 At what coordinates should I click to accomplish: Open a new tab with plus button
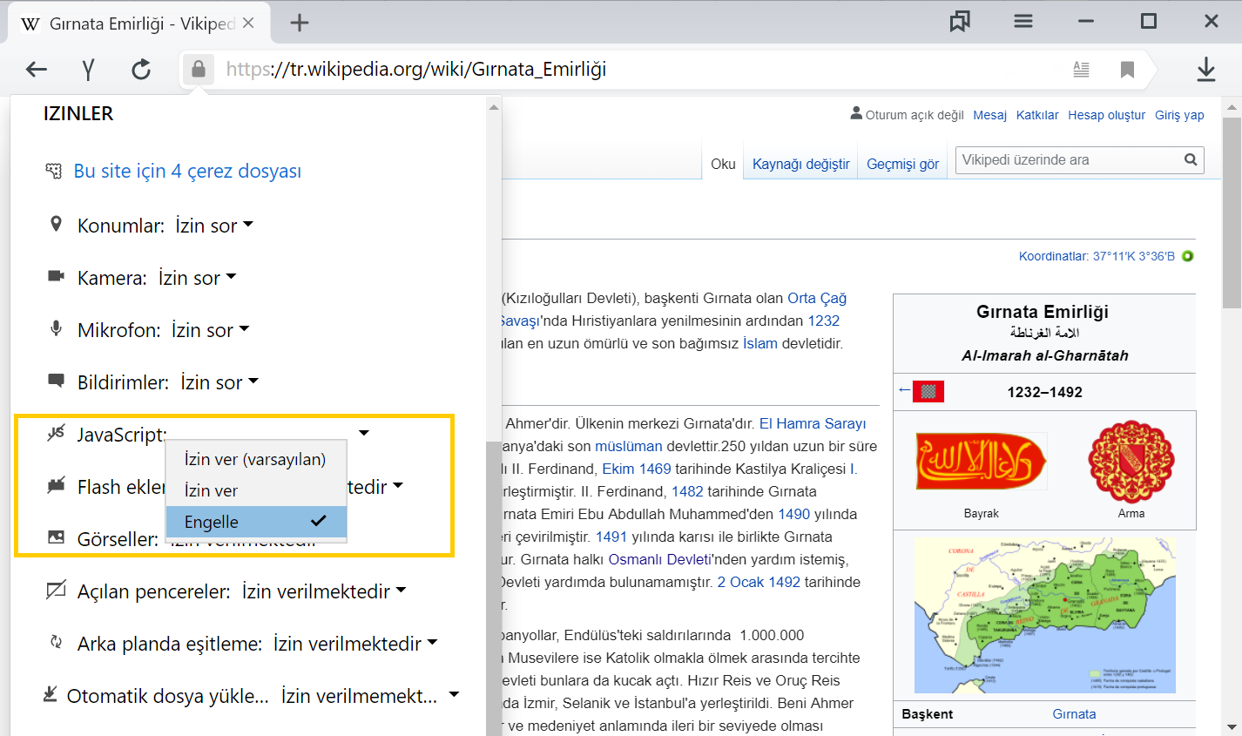point(300,24)
